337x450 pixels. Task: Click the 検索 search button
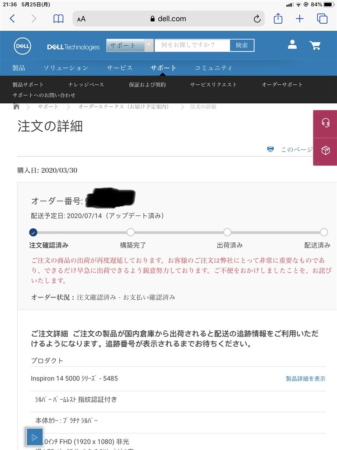242,45
